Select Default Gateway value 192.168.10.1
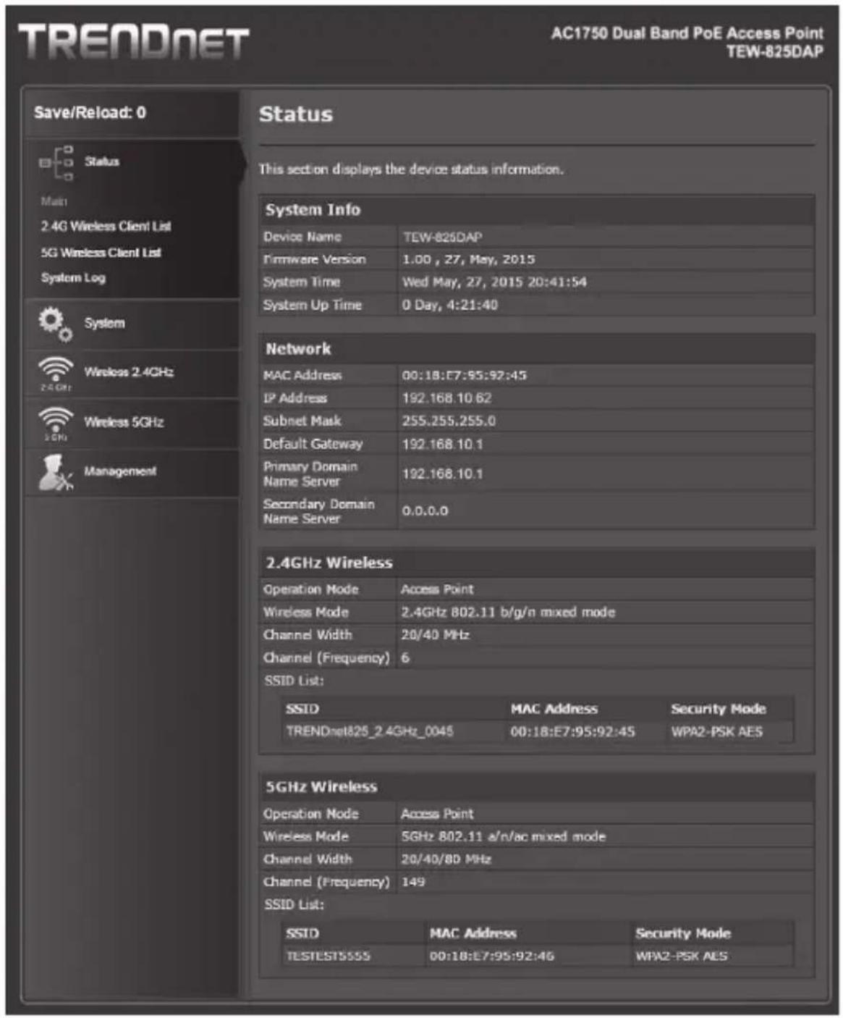This screenshot has height=1018, width=843. [442, 444]
